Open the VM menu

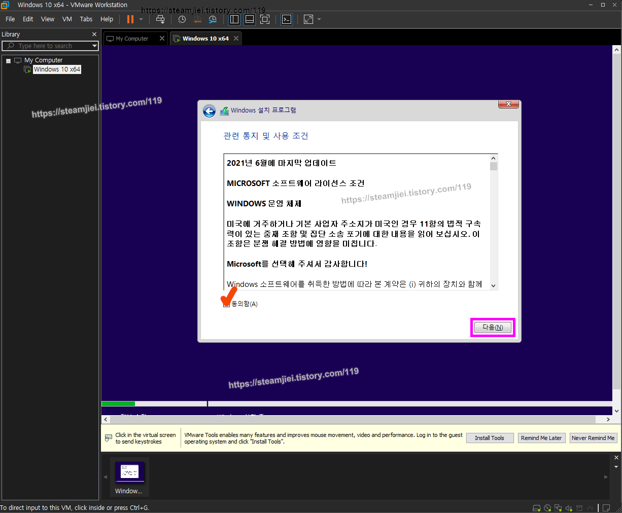(67, 19)
